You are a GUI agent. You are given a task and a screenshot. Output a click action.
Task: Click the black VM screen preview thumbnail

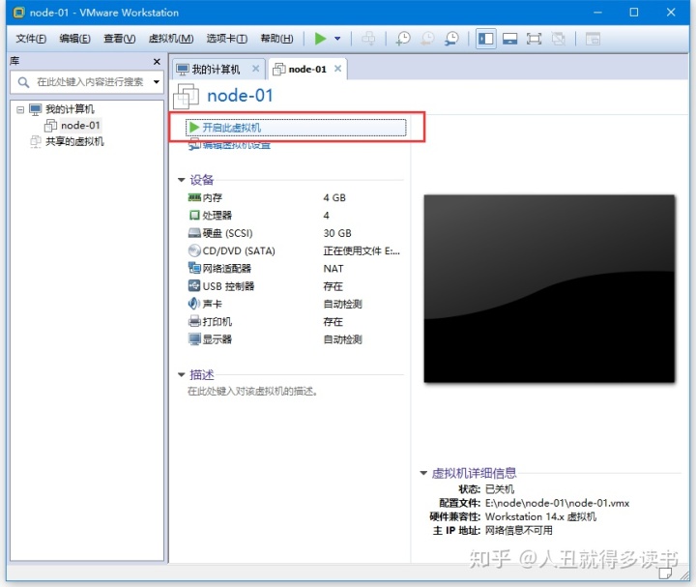pos(549,288)
